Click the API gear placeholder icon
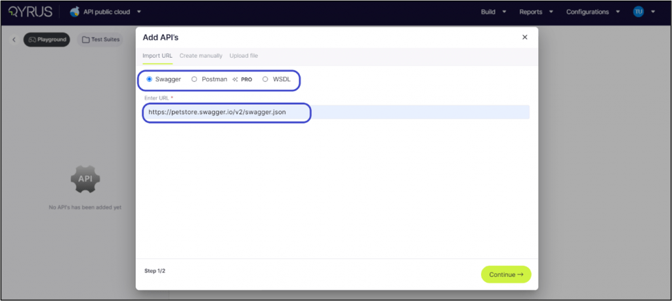This screenshot has width=672, height=301. pos(85,179)
